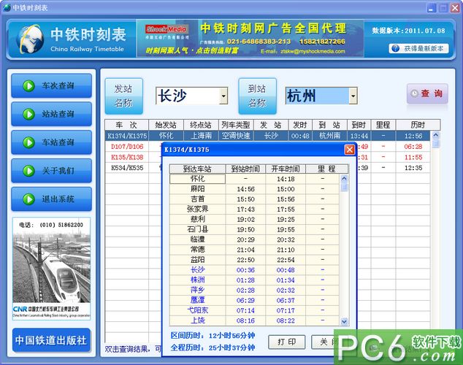Select the 萍乡 stop row
463x365 pixels.
255,290
